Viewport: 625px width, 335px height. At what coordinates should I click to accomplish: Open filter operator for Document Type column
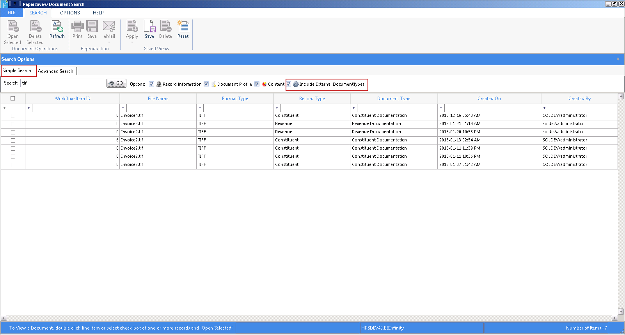tap(354, 108)
